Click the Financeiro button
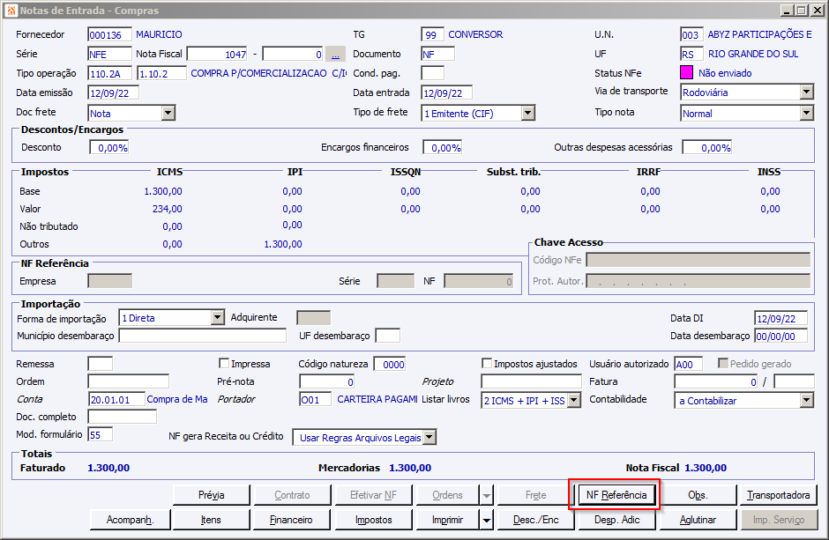Image resolution: width=829 pixels, height=540 pixels. tap(291, 520)
